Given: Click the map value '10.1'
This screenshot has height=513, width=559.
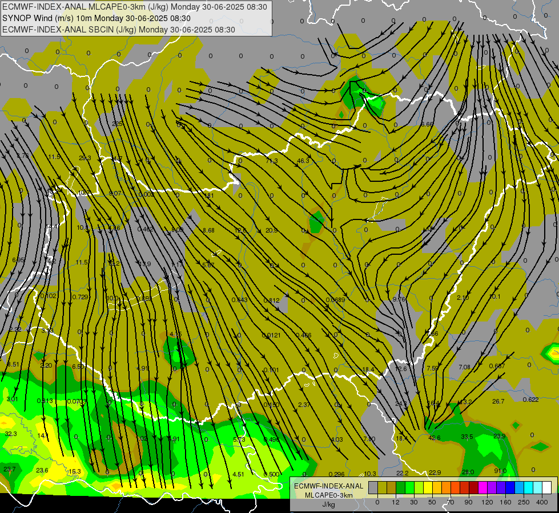Looking at the screenshot, I should click(495, 296).
